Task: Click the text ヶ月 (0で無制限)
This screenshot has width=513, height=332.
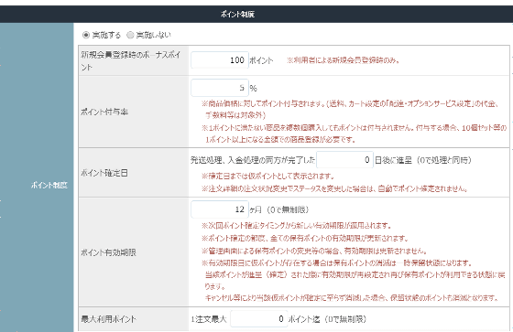Action: 279,209
